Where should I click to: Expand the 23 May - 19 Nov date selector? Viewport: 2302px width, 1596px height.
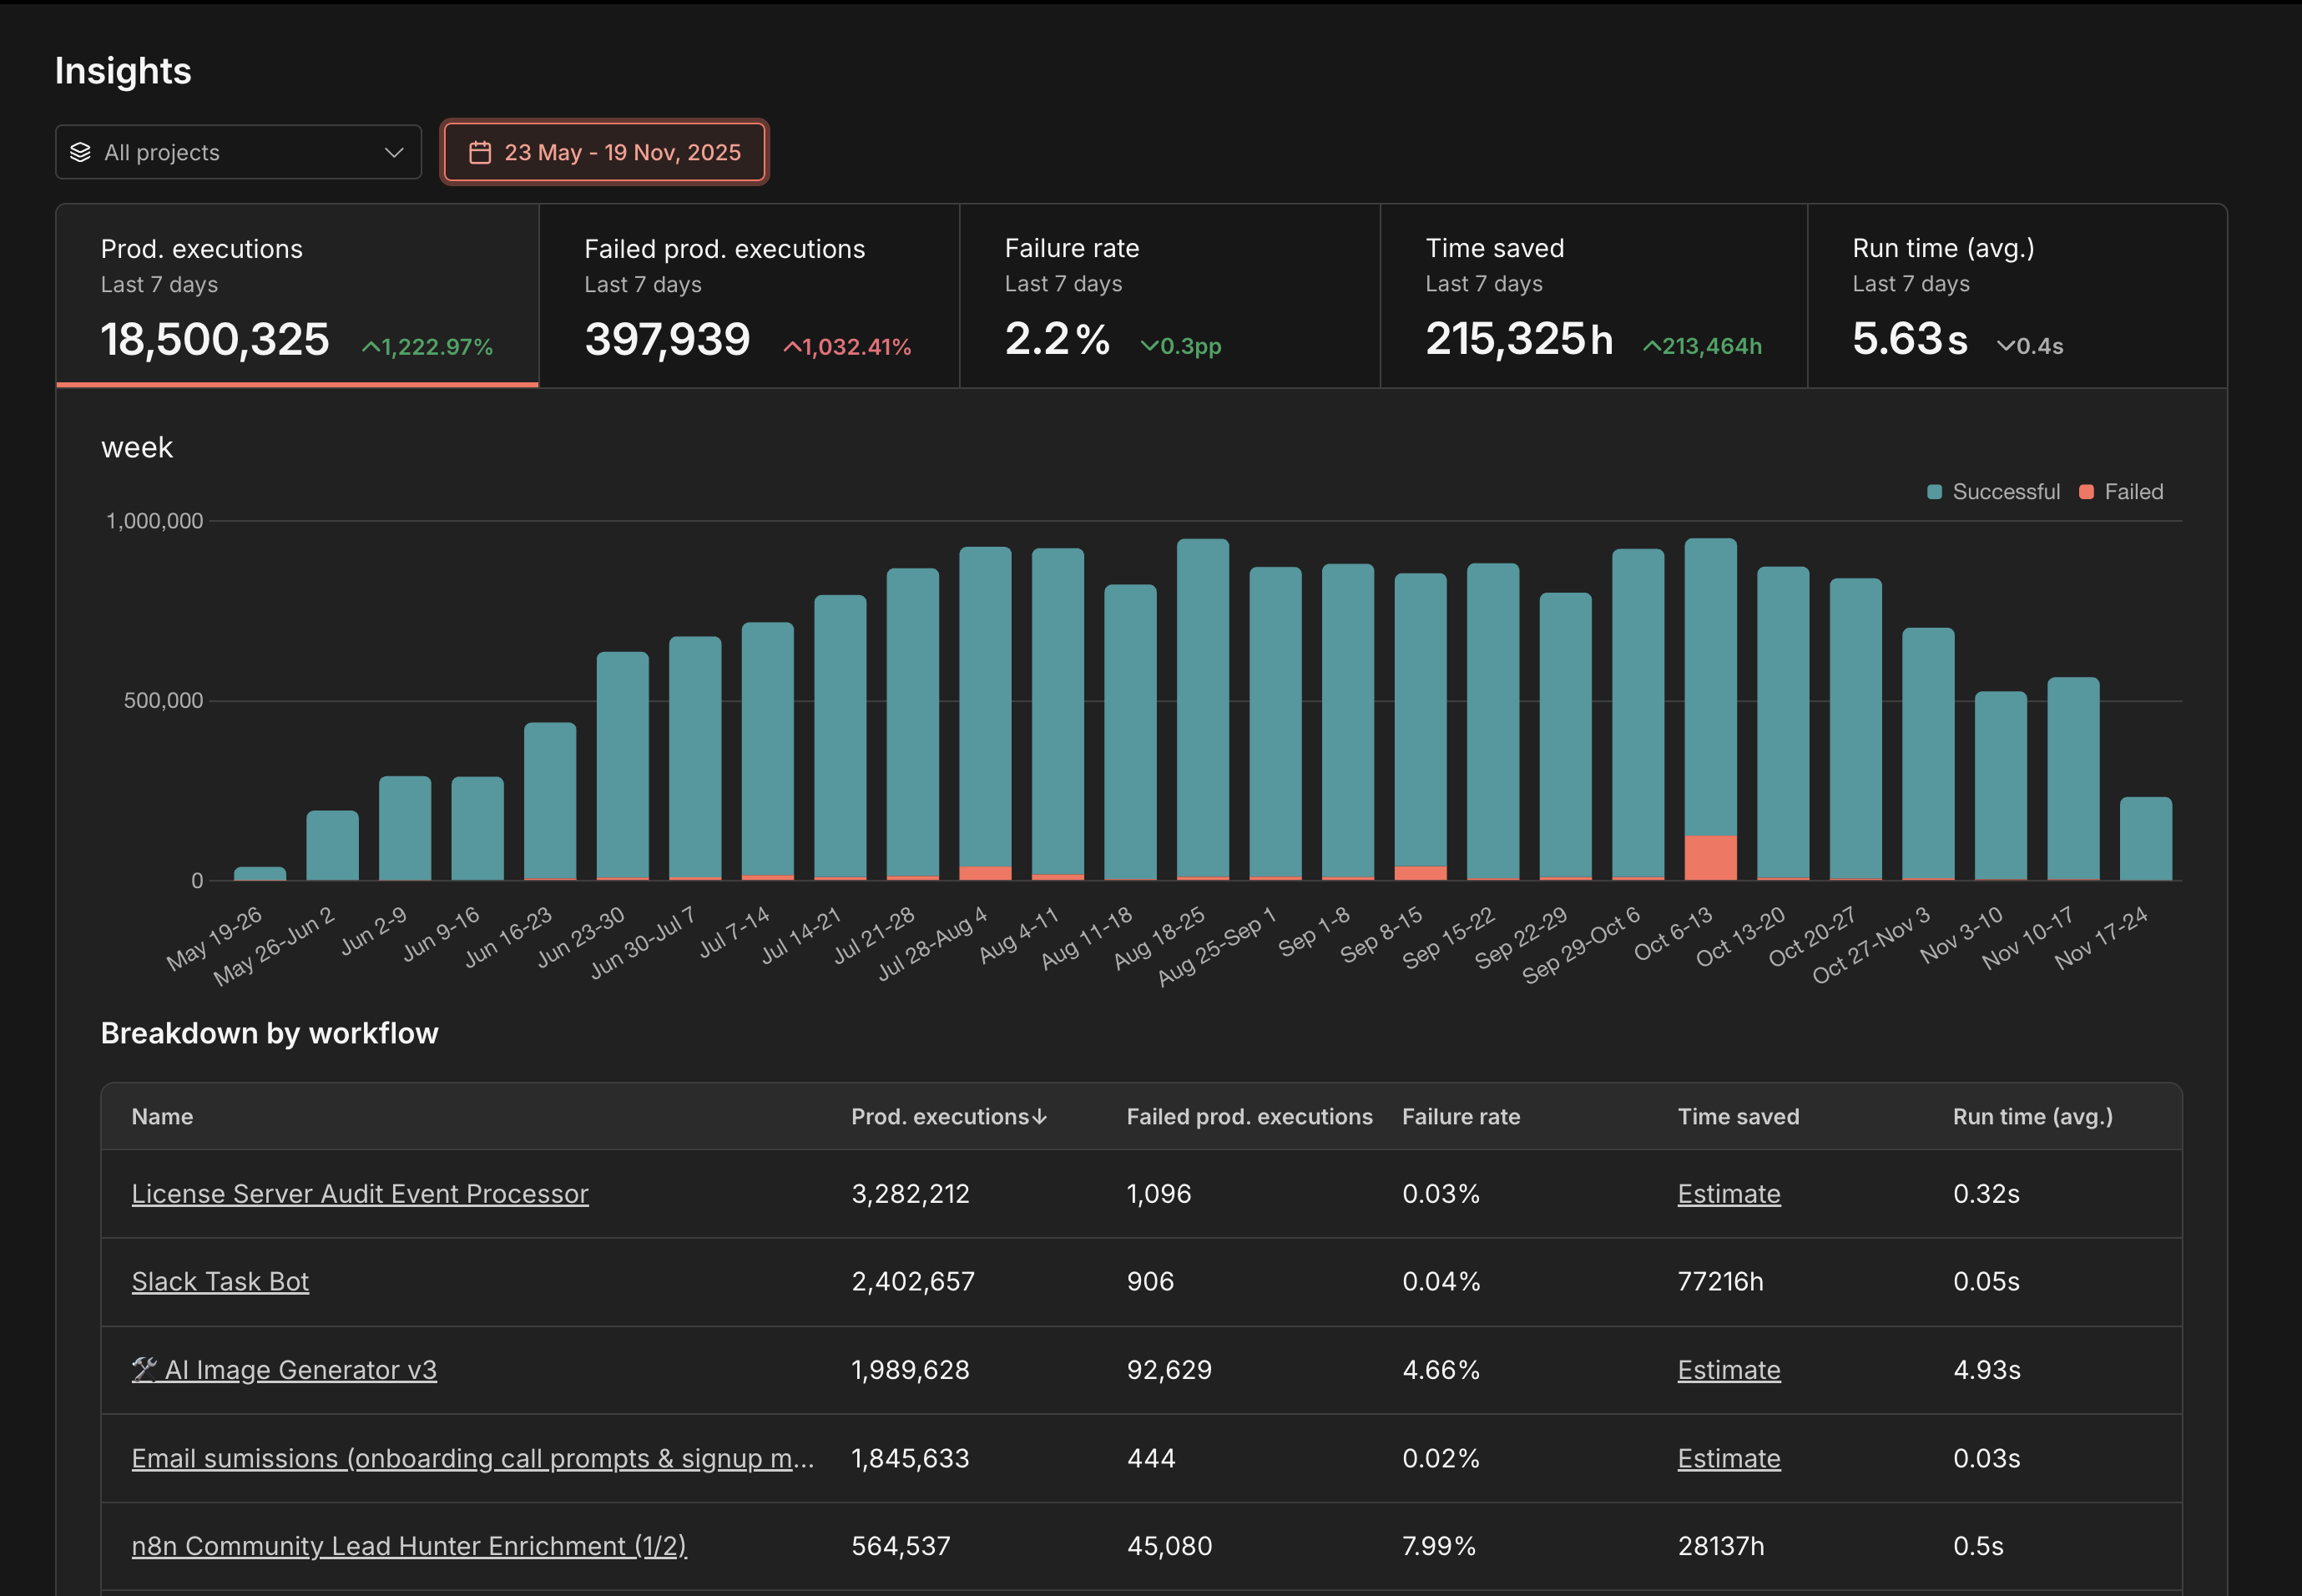tap(604, 152)
